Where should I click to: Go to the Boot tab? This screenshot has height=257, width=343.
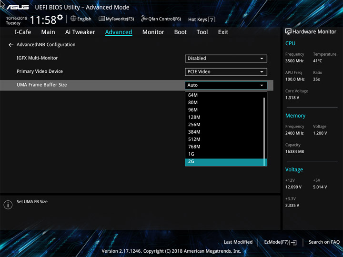click(x=181, y=32)
